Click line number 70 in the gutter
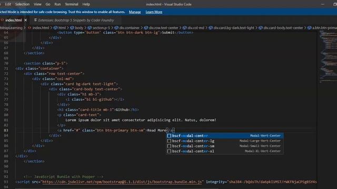 (6, 64)
